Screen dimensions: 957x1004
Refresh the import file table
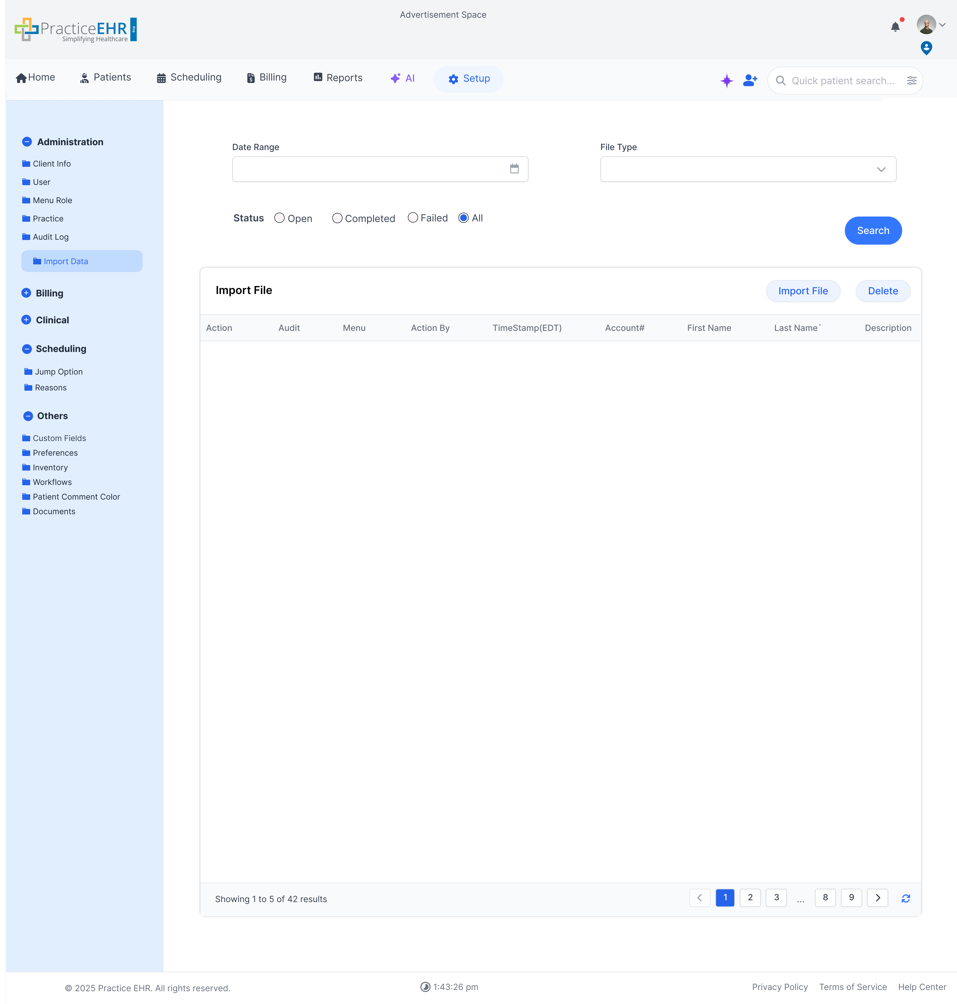click(906, 898)
